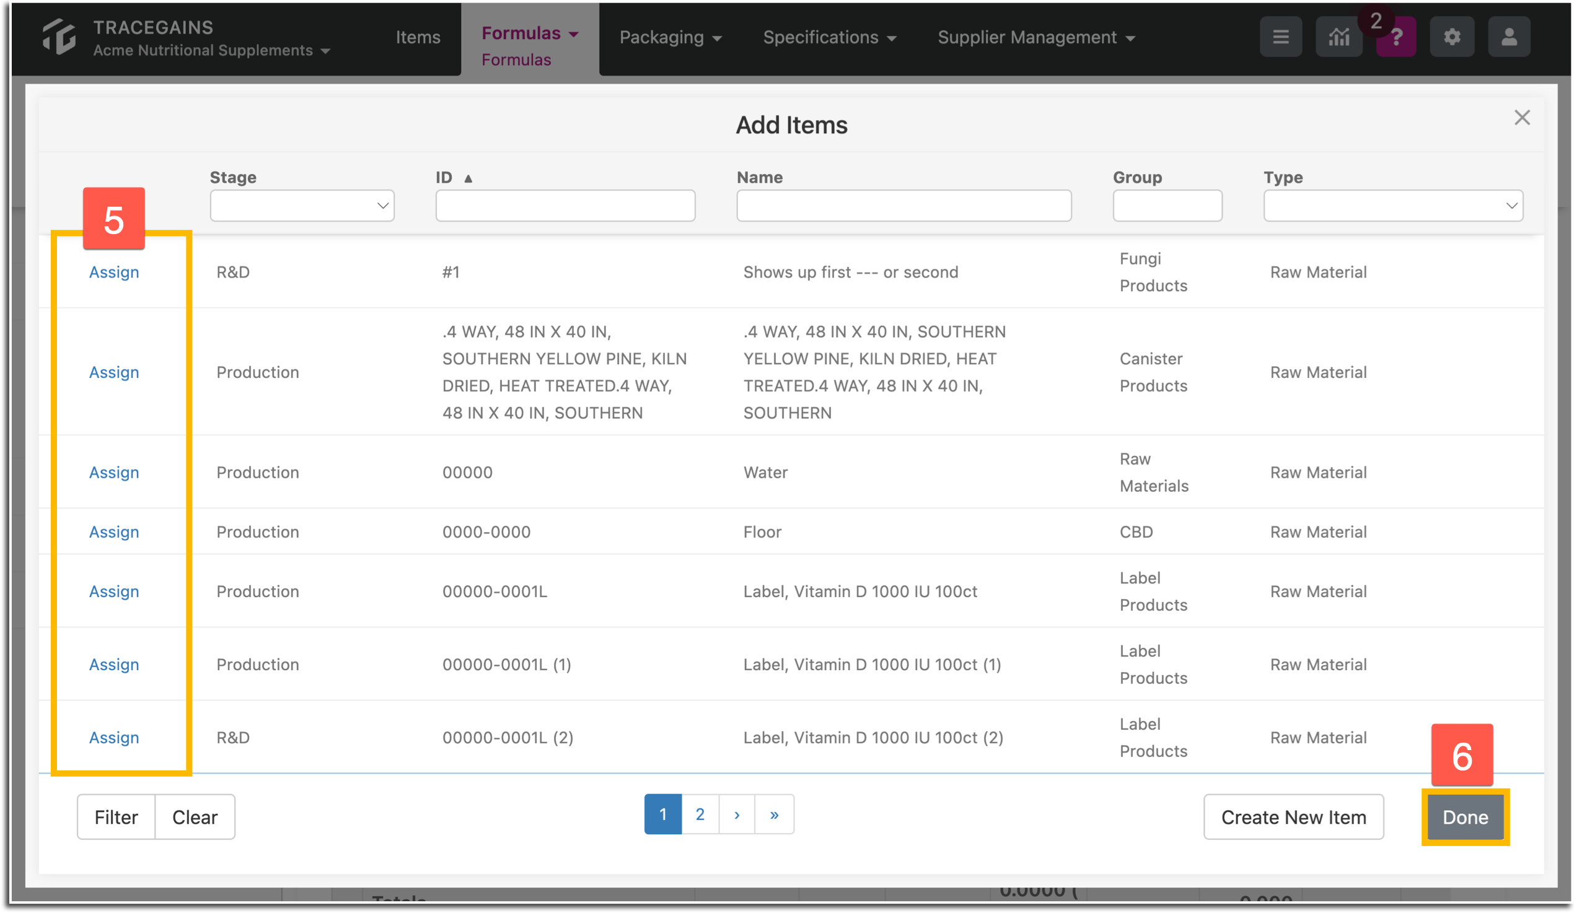The height and width of the screenshot is (913, 1574).
Task: Click the Clear button
Action: pos(195,817)
